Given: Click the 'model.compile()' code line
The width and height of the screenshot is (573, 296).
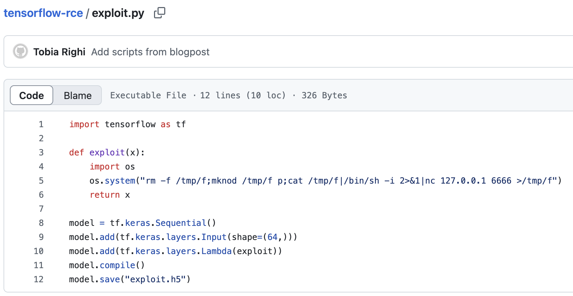Looking at the screenshot, I should 107,265.
